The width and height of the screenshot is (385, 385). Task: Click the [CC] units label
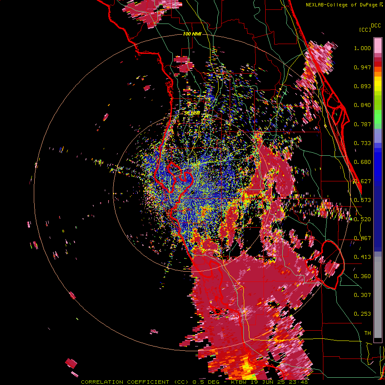coord(365,30)
